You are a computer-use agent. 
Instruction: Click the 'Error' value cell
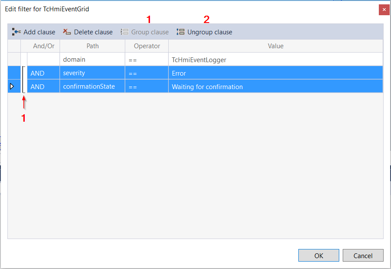[x=276, y=73]
